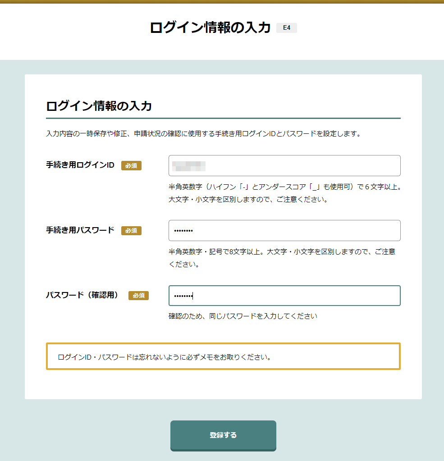Click the 手続き用パスワード label text
This screenshot has width=444, height=461.
click(x=80, y=230)
